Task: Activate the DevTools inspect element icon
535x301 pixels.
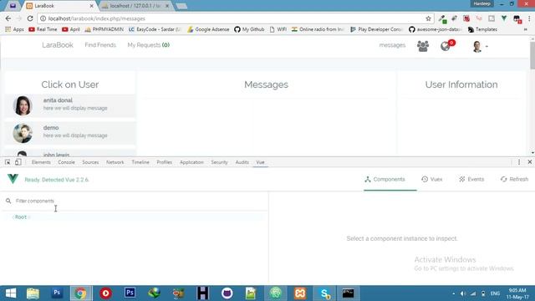Action: click(x=8, y=162)
